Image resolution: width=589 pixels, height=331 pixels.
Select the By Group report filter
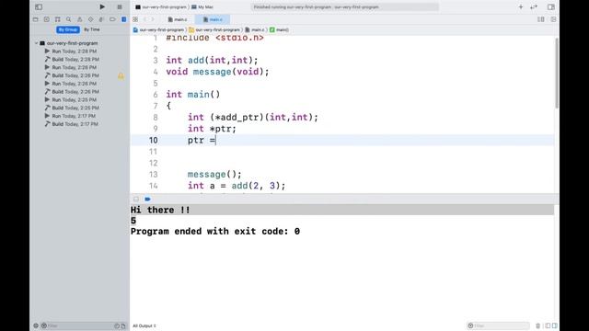coord(68,29)
